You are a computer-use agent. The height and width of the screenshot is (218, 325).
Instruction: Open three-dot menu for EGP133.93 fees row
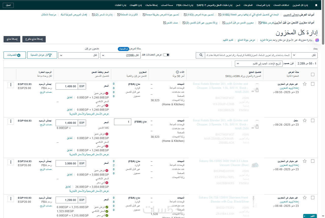[11, 85]
